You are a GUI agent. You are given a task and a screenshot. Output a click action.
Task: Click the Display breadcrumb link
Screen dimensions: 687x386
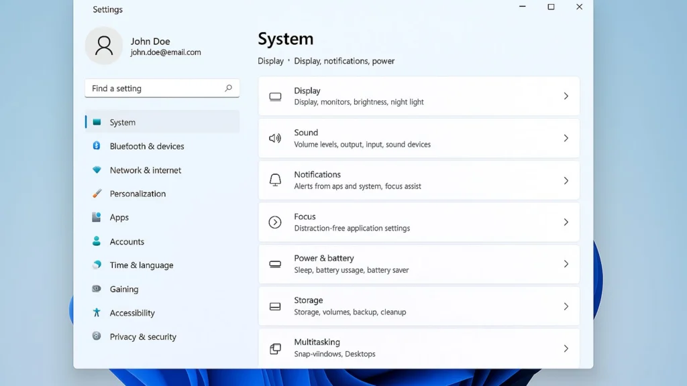click(x=270, y=61)
